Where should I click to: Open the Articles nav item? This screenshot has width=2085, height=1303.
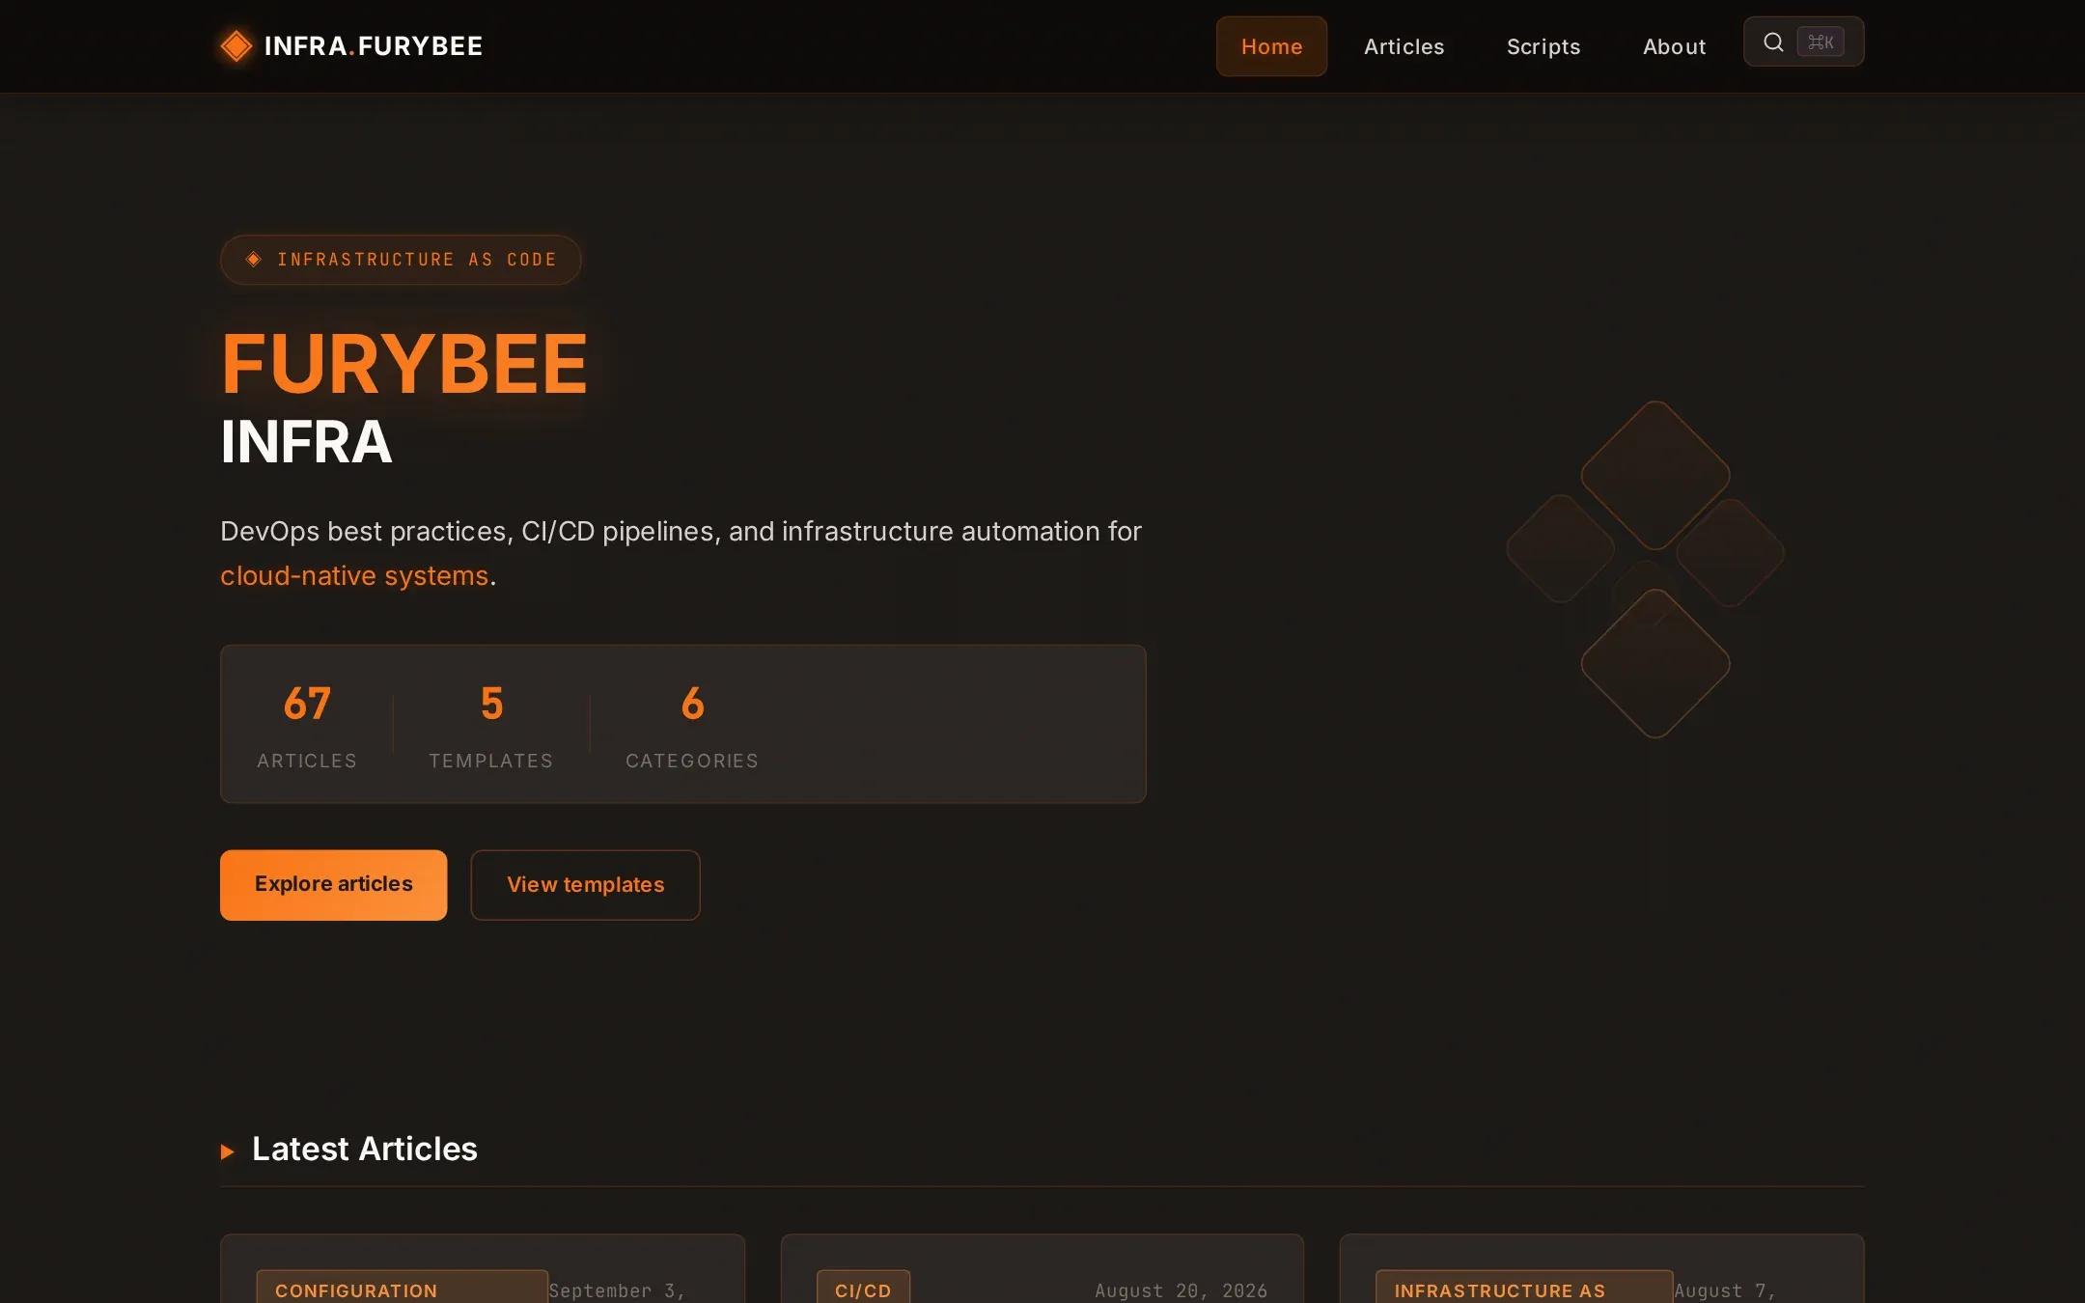pos(1404,46)
